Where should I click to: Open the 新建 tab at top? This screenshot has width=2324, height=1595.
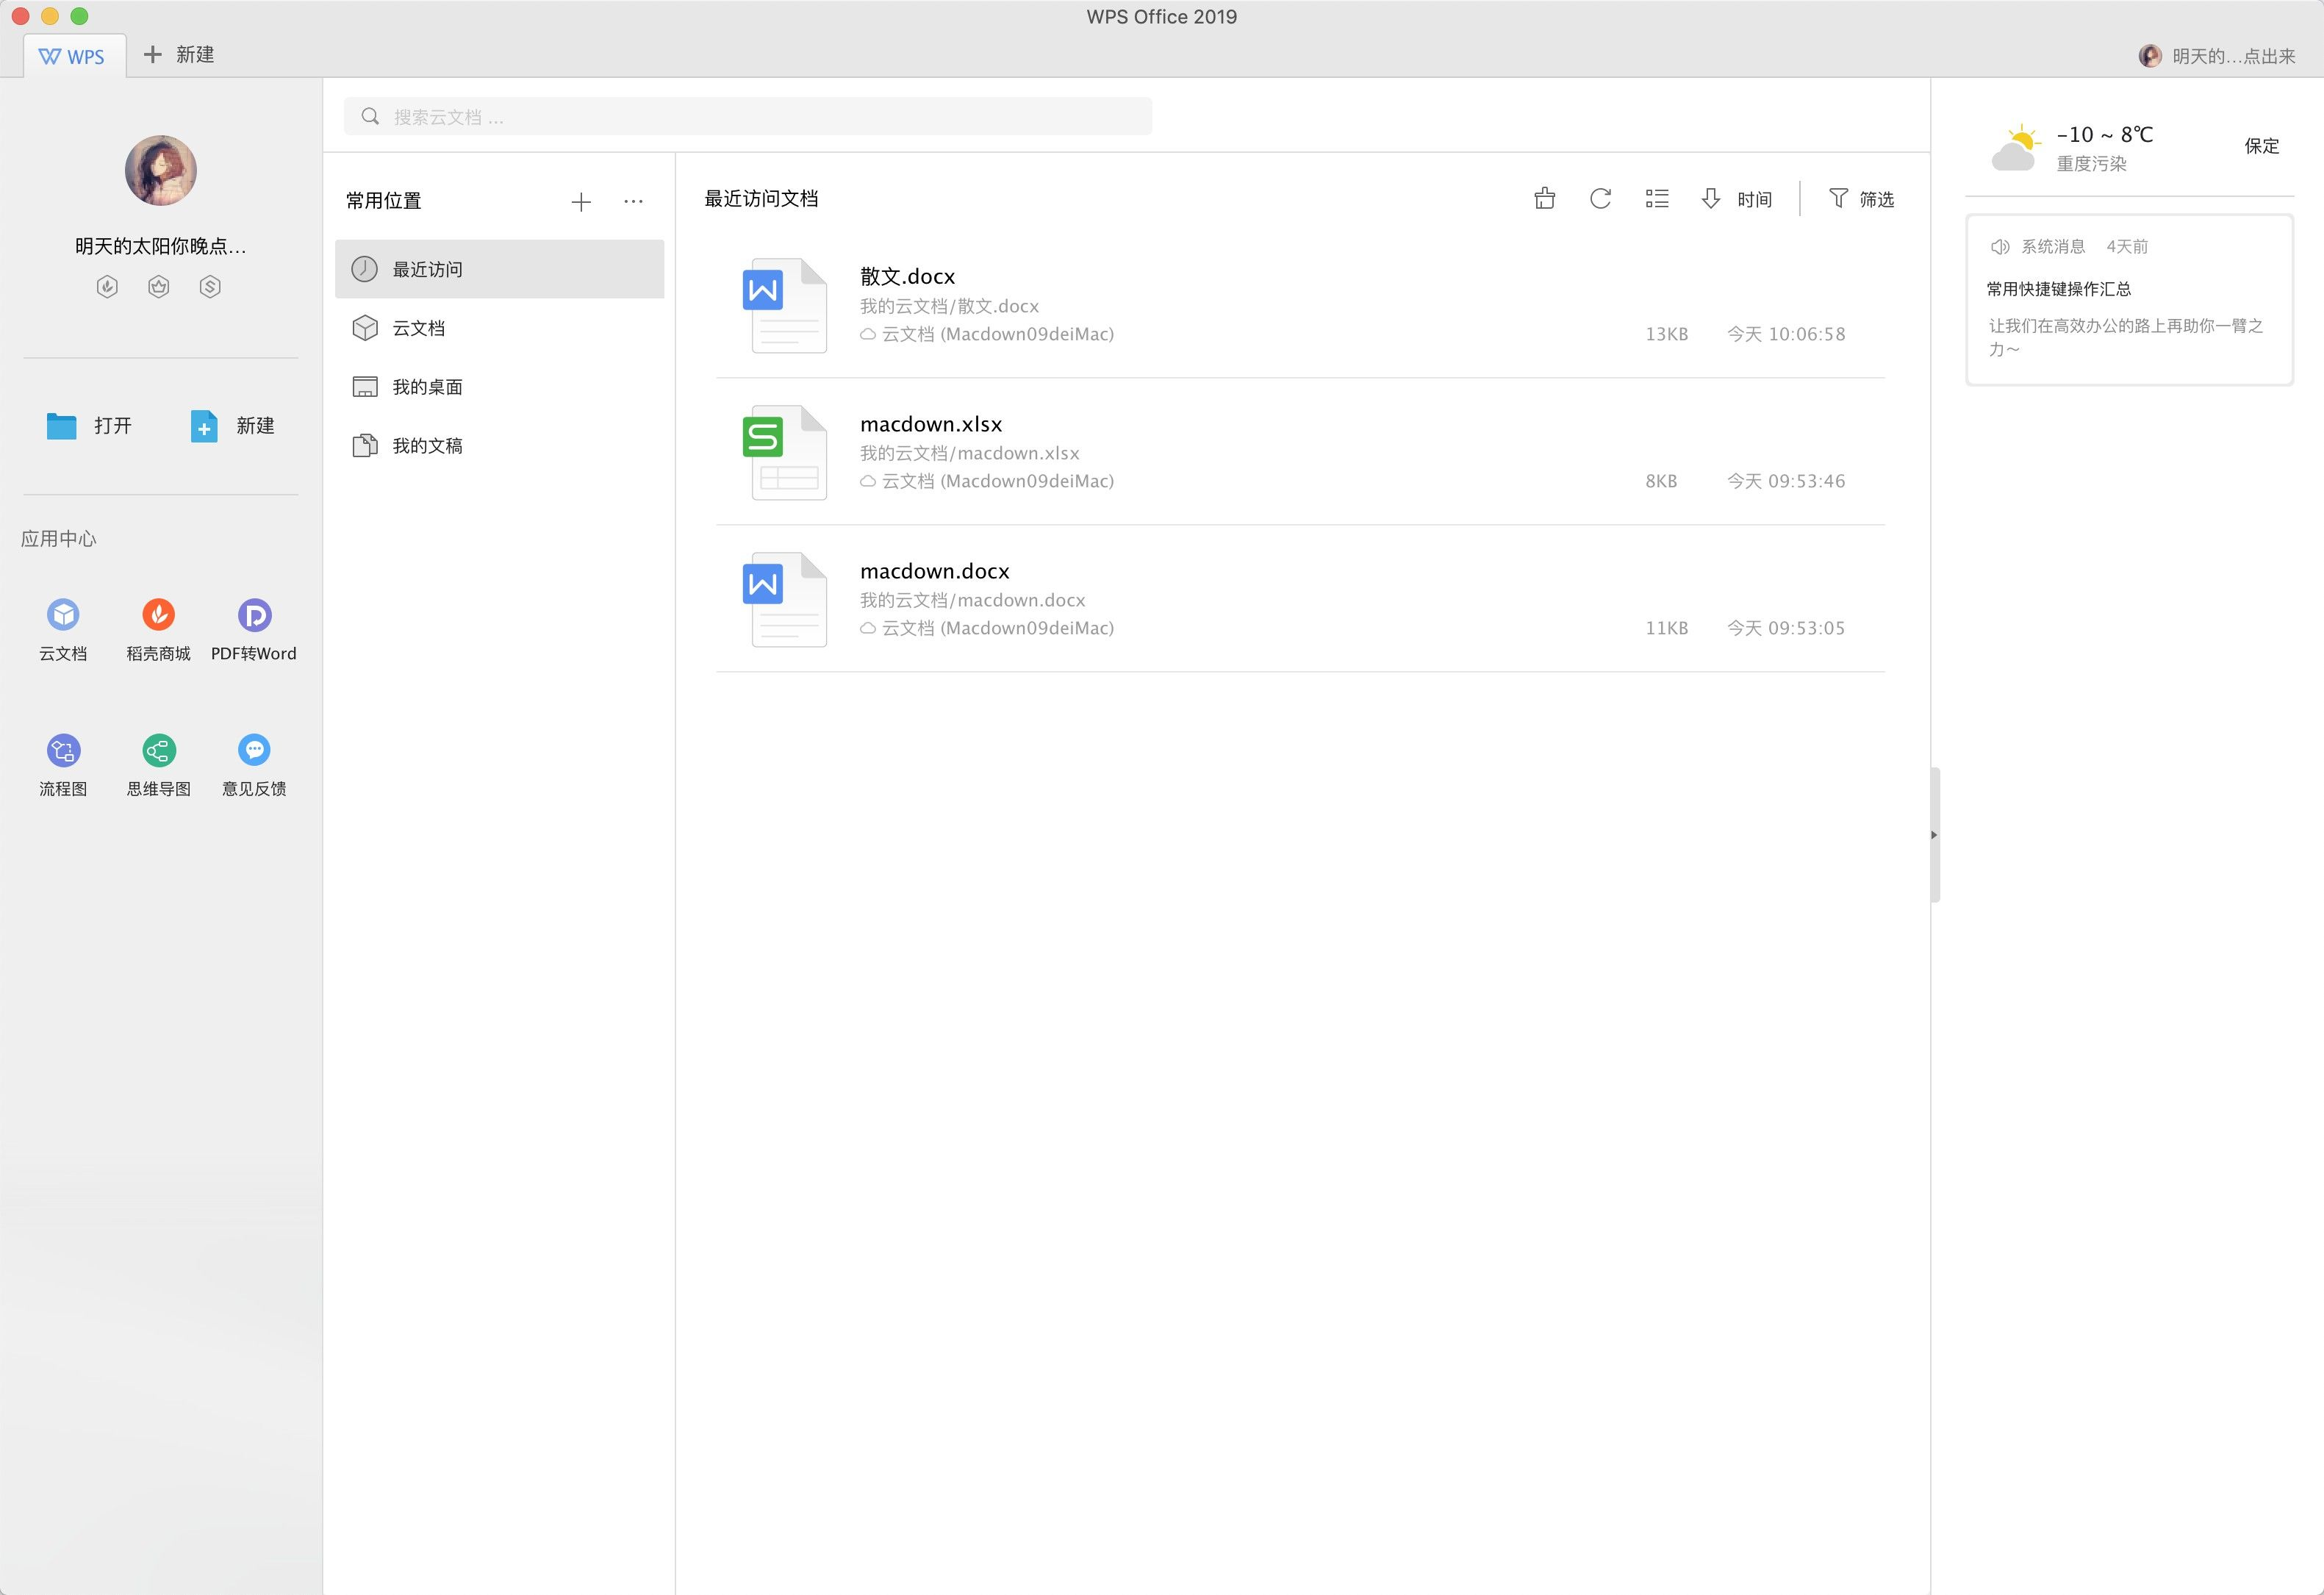pos(179,55)
